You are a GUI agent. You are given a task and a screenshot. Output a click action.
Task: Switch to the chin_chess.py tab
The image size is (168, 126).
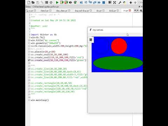[x=62, y=10]
